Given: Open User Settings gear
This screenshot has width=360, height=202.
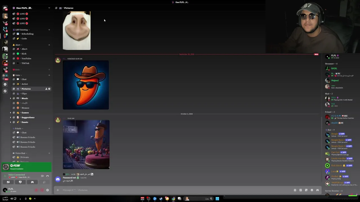Looking at the screenshot, I should tap(47, 190).
